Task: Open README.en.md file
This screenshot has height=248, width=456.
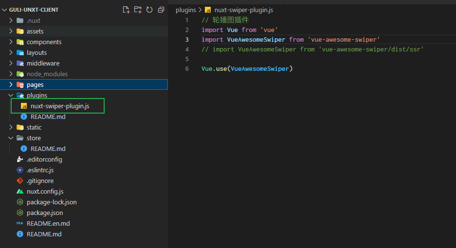Action: tap(48, 223)
